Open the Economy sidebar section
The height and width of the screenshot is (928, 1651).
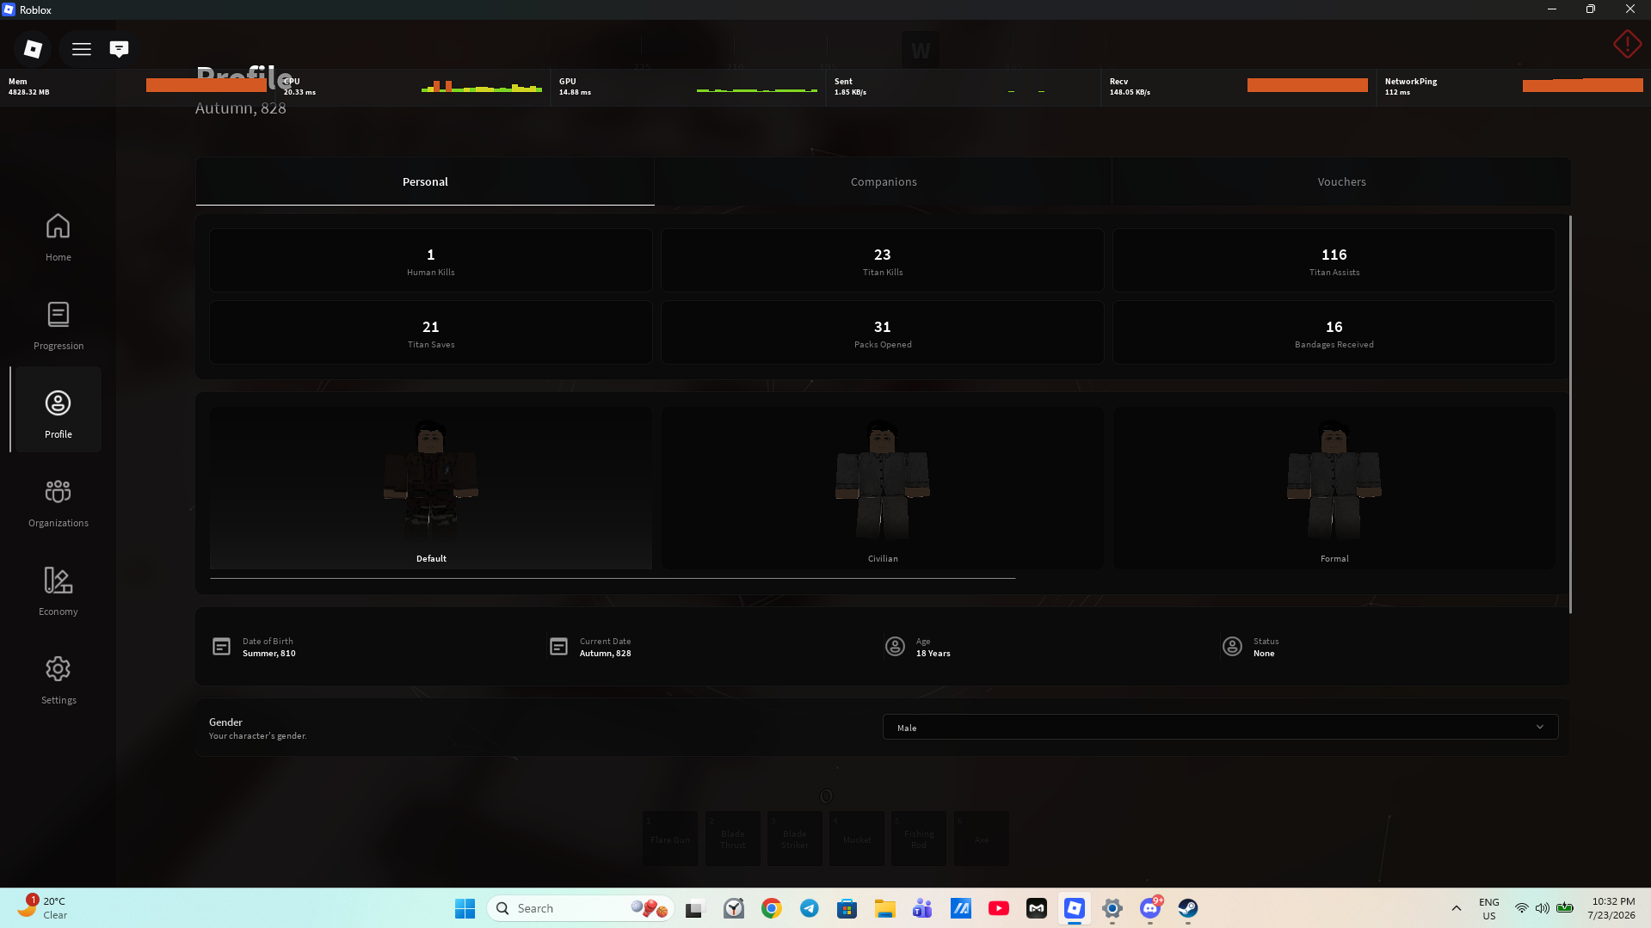click(59, 592)
